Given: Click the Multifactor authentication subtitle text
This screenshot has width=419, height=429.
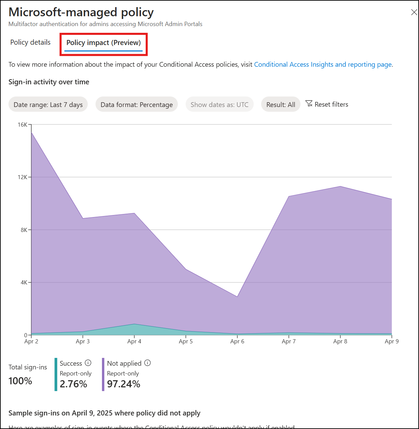Looking at the screenshot, I should [105, 24].
